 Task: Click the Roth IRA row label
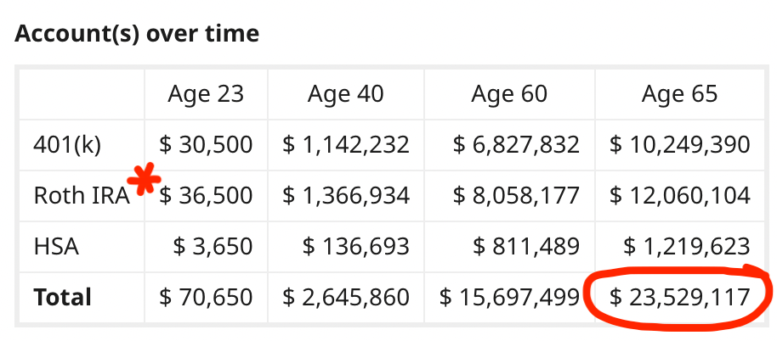coord(81,196)
